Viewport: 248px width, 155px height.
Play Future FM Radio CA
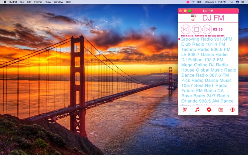pos(202,91)
